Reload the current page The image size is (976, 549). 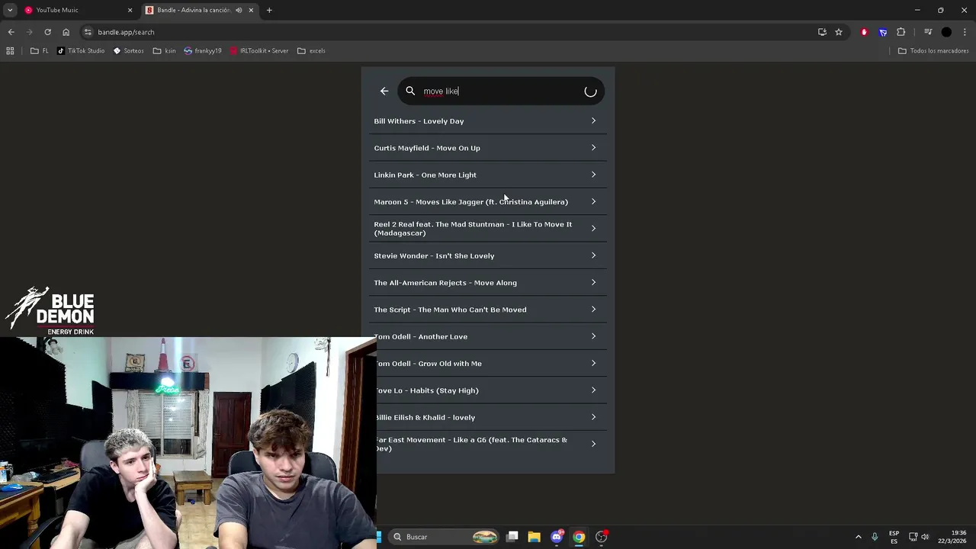click(47, 32)
